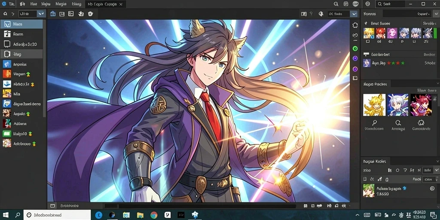
Task: Open the red-haired character thumbnail in the right panel
Action: coord(421,105)
